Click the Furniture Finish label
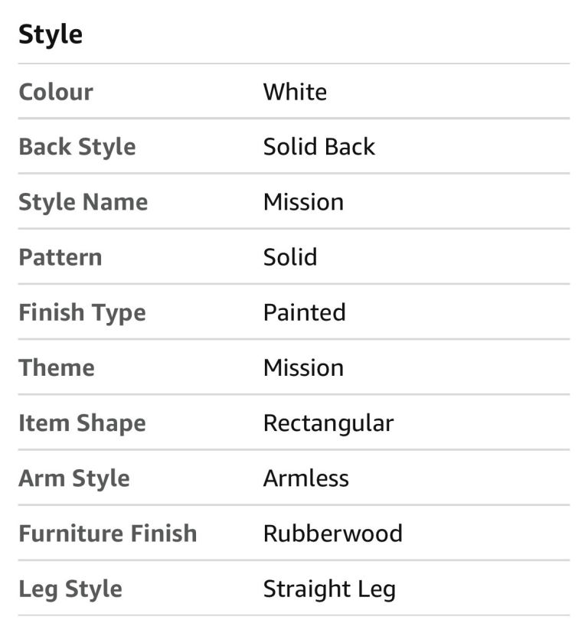This screenshot has height=633, width=588. pos(107,533)
